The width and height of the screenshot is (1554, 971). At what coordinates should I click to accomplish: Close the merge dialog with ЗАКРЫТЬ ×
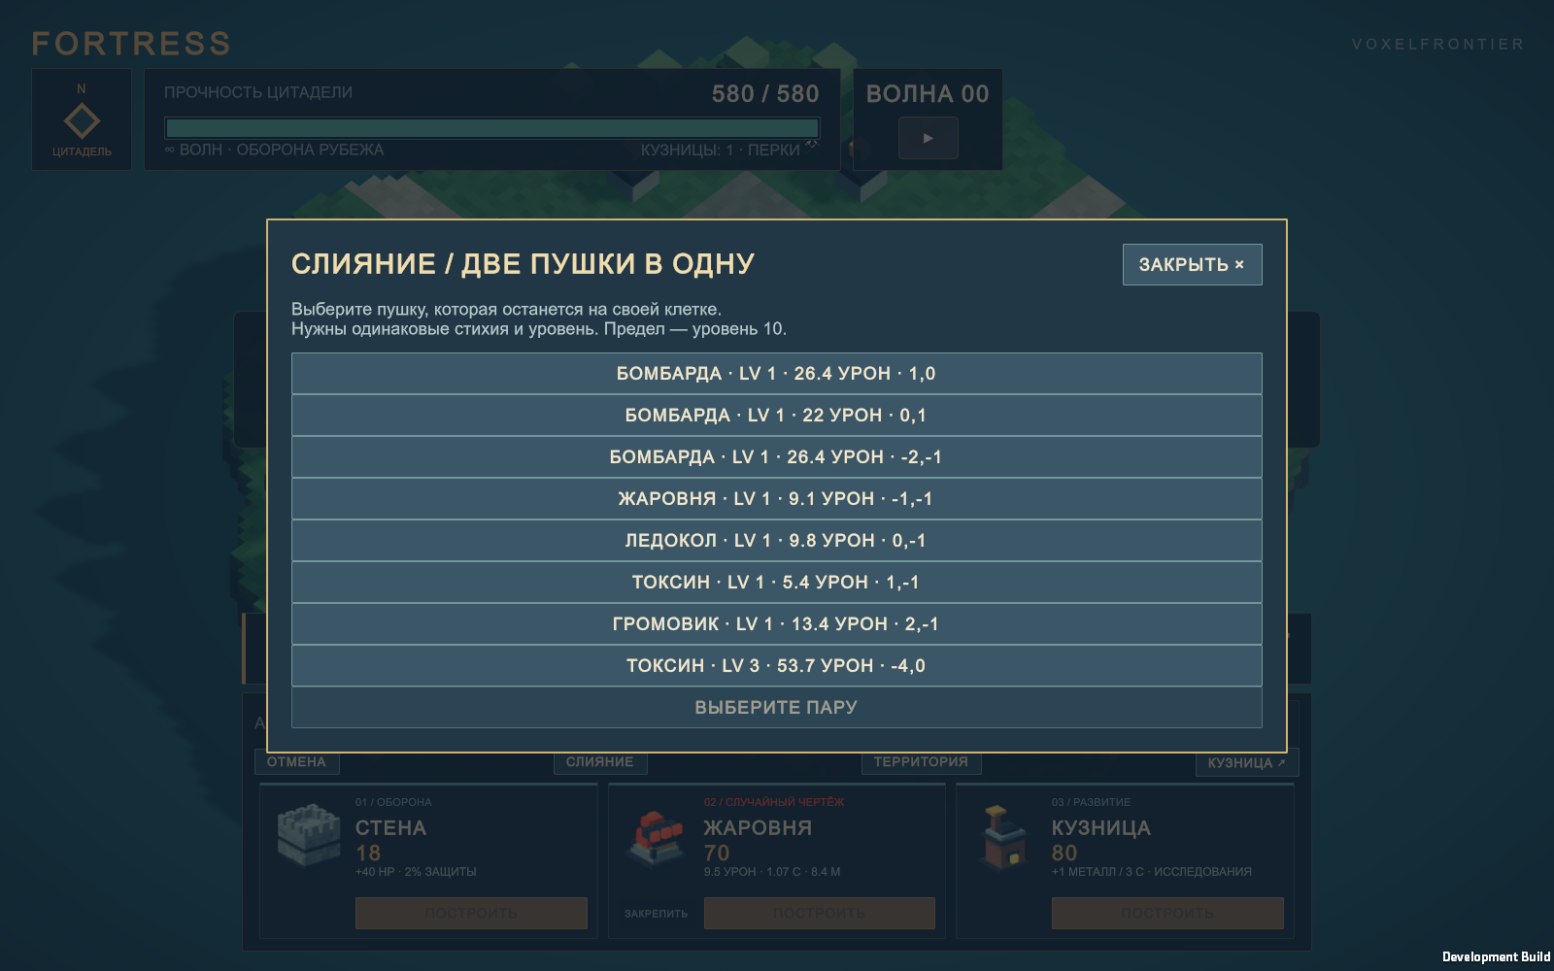click(x=1192, y=264)
